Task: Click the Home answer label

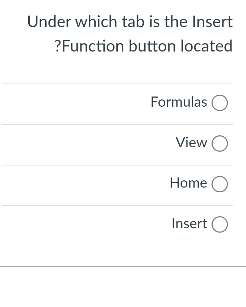Action: (x=188, y=183)
